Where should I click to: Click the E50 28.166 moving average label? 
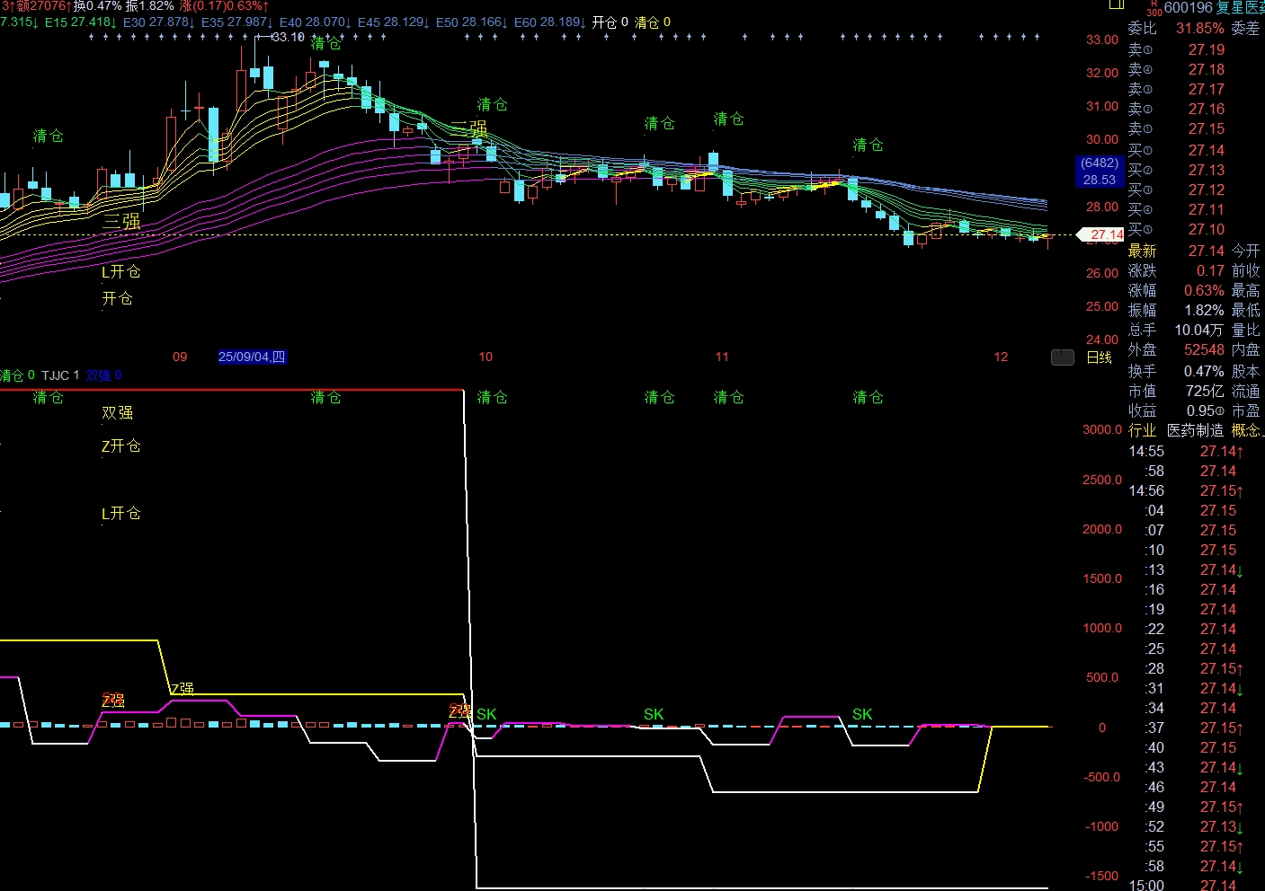pyautogui.click(x=472, y=22)
